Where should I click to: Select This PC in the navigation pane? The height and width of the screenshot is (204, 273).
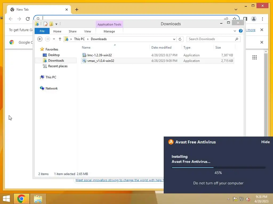tap(51, 77)
